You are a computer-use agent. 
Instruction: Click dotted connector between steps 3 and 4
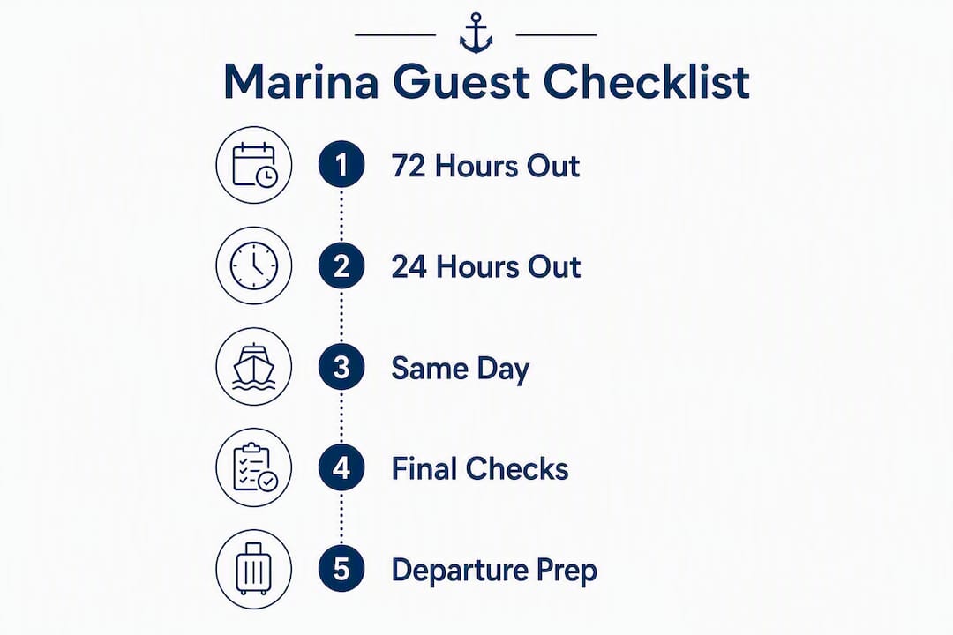341,417
